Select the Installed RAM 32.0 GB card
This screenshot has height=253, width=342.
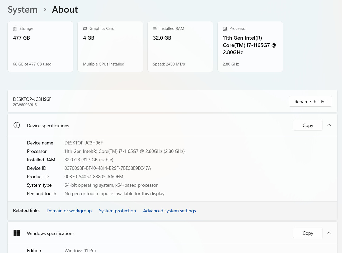click(x=180, y=46)
